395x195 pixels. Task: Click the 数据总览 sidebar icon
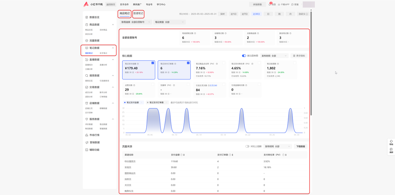point(87,17)
